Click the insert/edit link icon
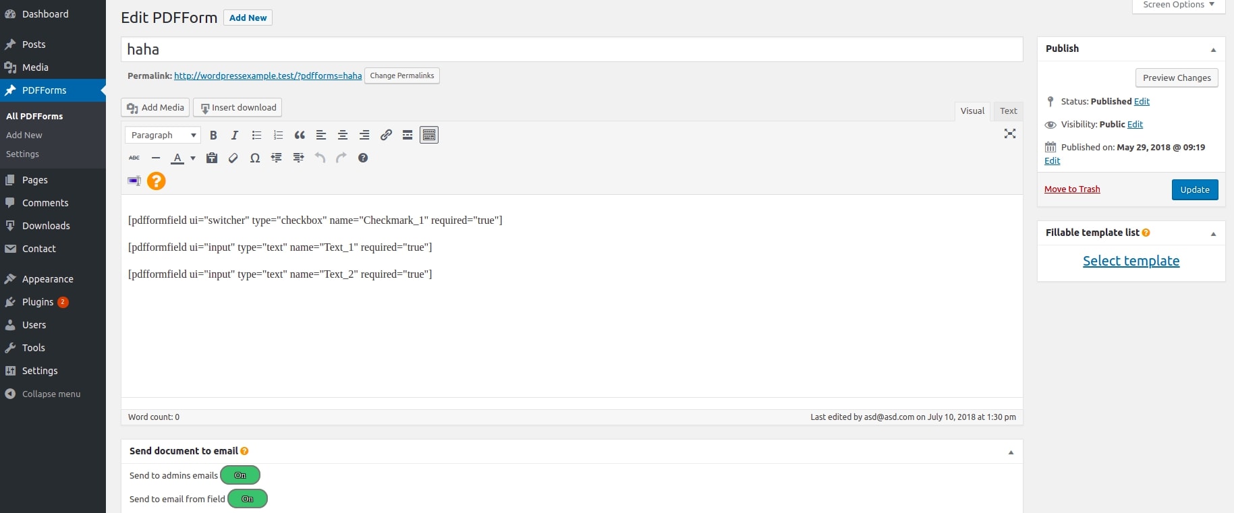This screenshot has height=513, width=1234. 386,135
